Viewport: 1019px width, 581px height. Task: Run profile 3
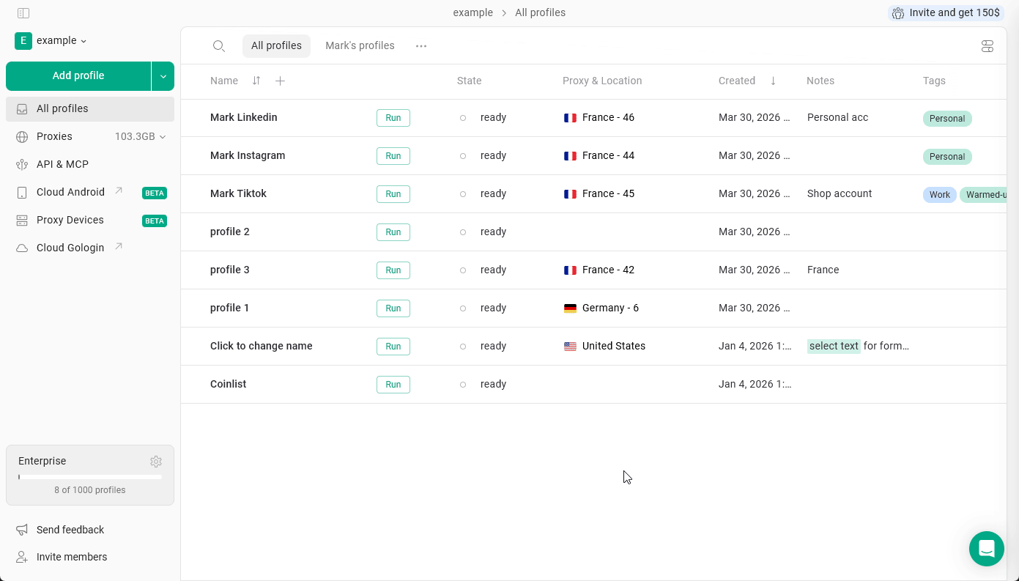point(393,270)
